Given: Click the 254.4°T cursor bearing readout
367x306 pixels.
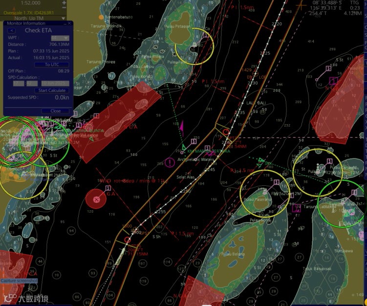Looking at the screenshot, I should click(x=318, y=13).
